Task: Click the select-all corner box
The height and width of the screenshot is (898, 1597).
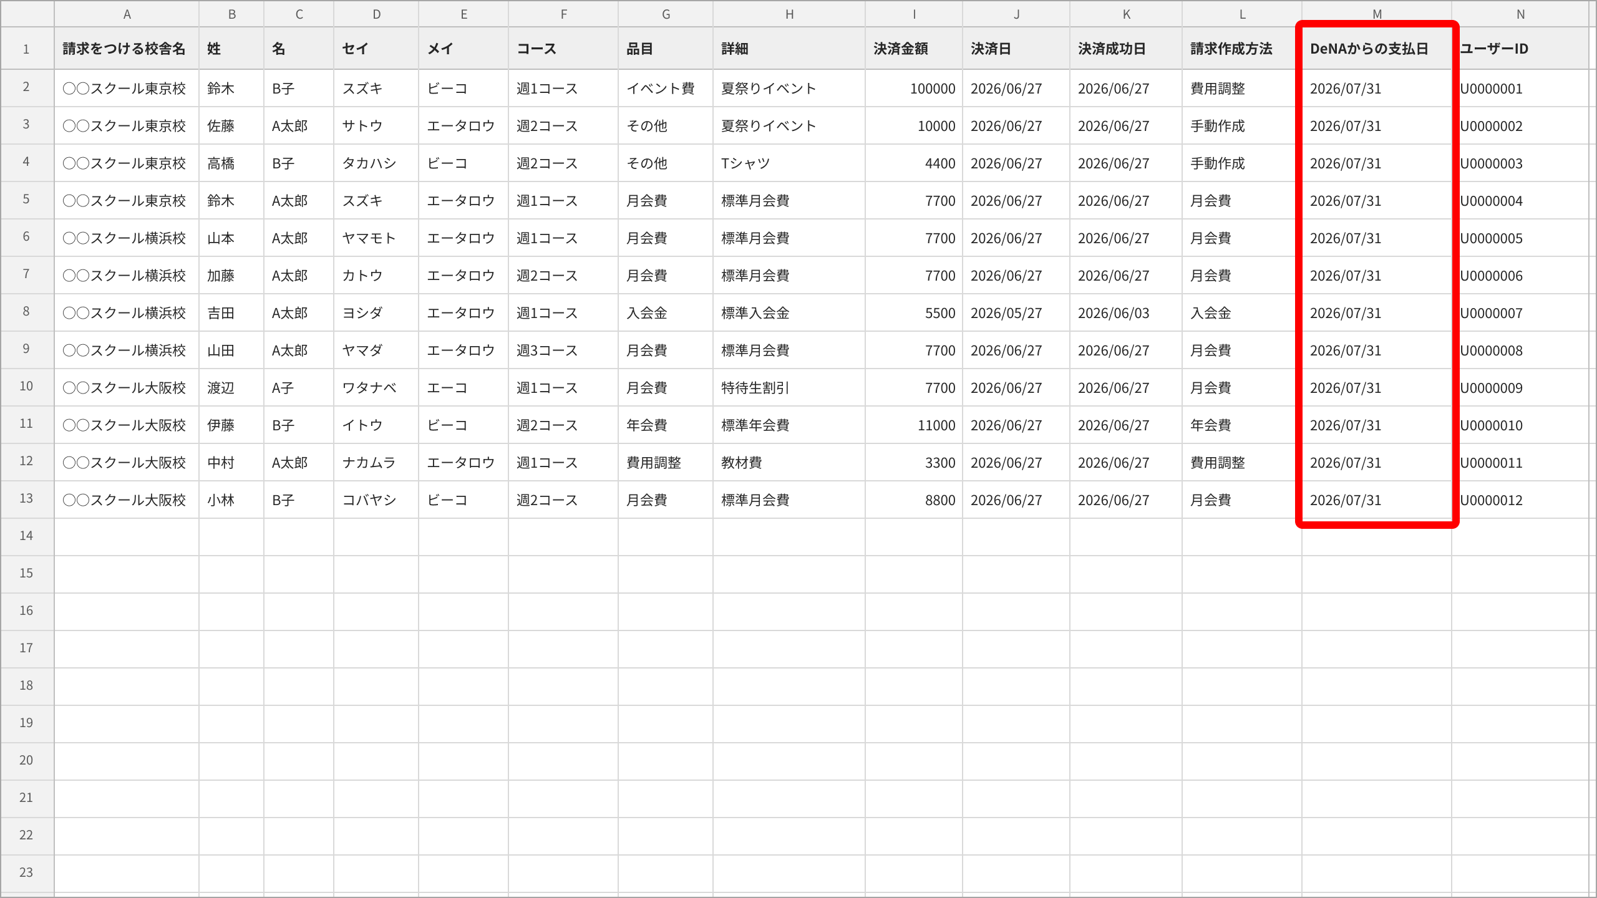Action: [27, 14]
